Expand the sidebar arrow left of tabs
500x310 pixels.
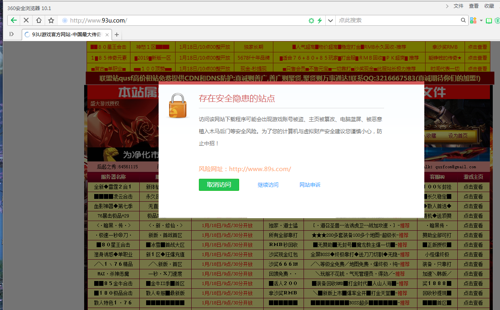11,35
